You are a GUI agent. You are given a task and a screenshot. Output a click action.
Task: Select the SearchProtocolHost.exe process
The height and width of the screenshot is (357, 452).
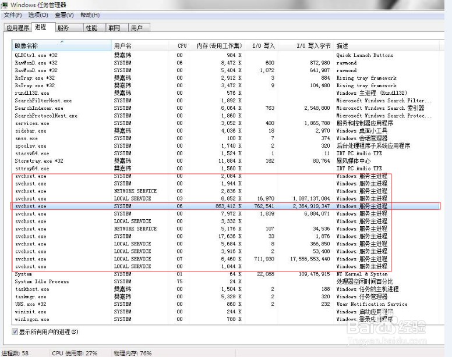[x=225, y=116]
